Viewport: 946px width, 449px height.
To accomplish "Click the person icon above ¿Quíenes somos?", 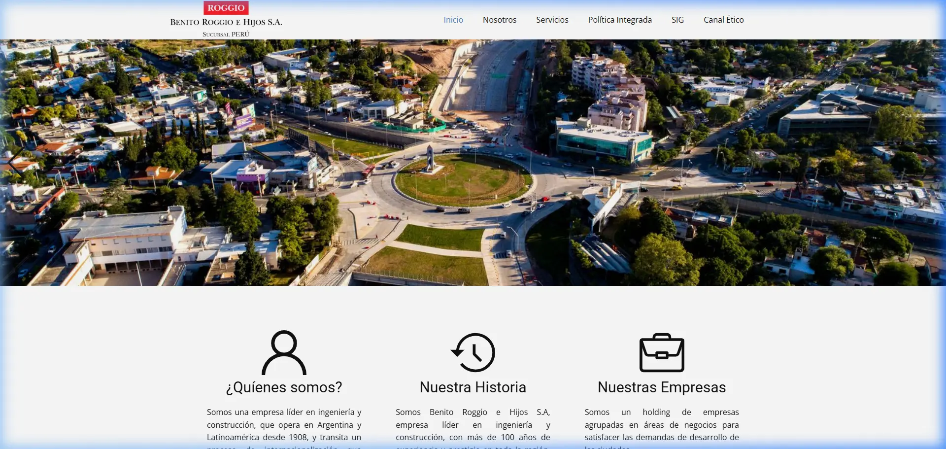I will click(284, 352).
